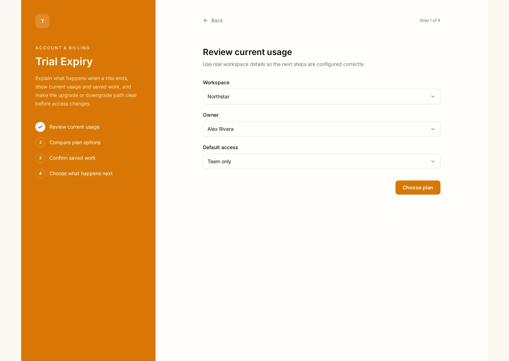Image resolution: width=509 pixels, height=361 pixels.
Task: Click the Default access field label
Action: pos(220,147)
